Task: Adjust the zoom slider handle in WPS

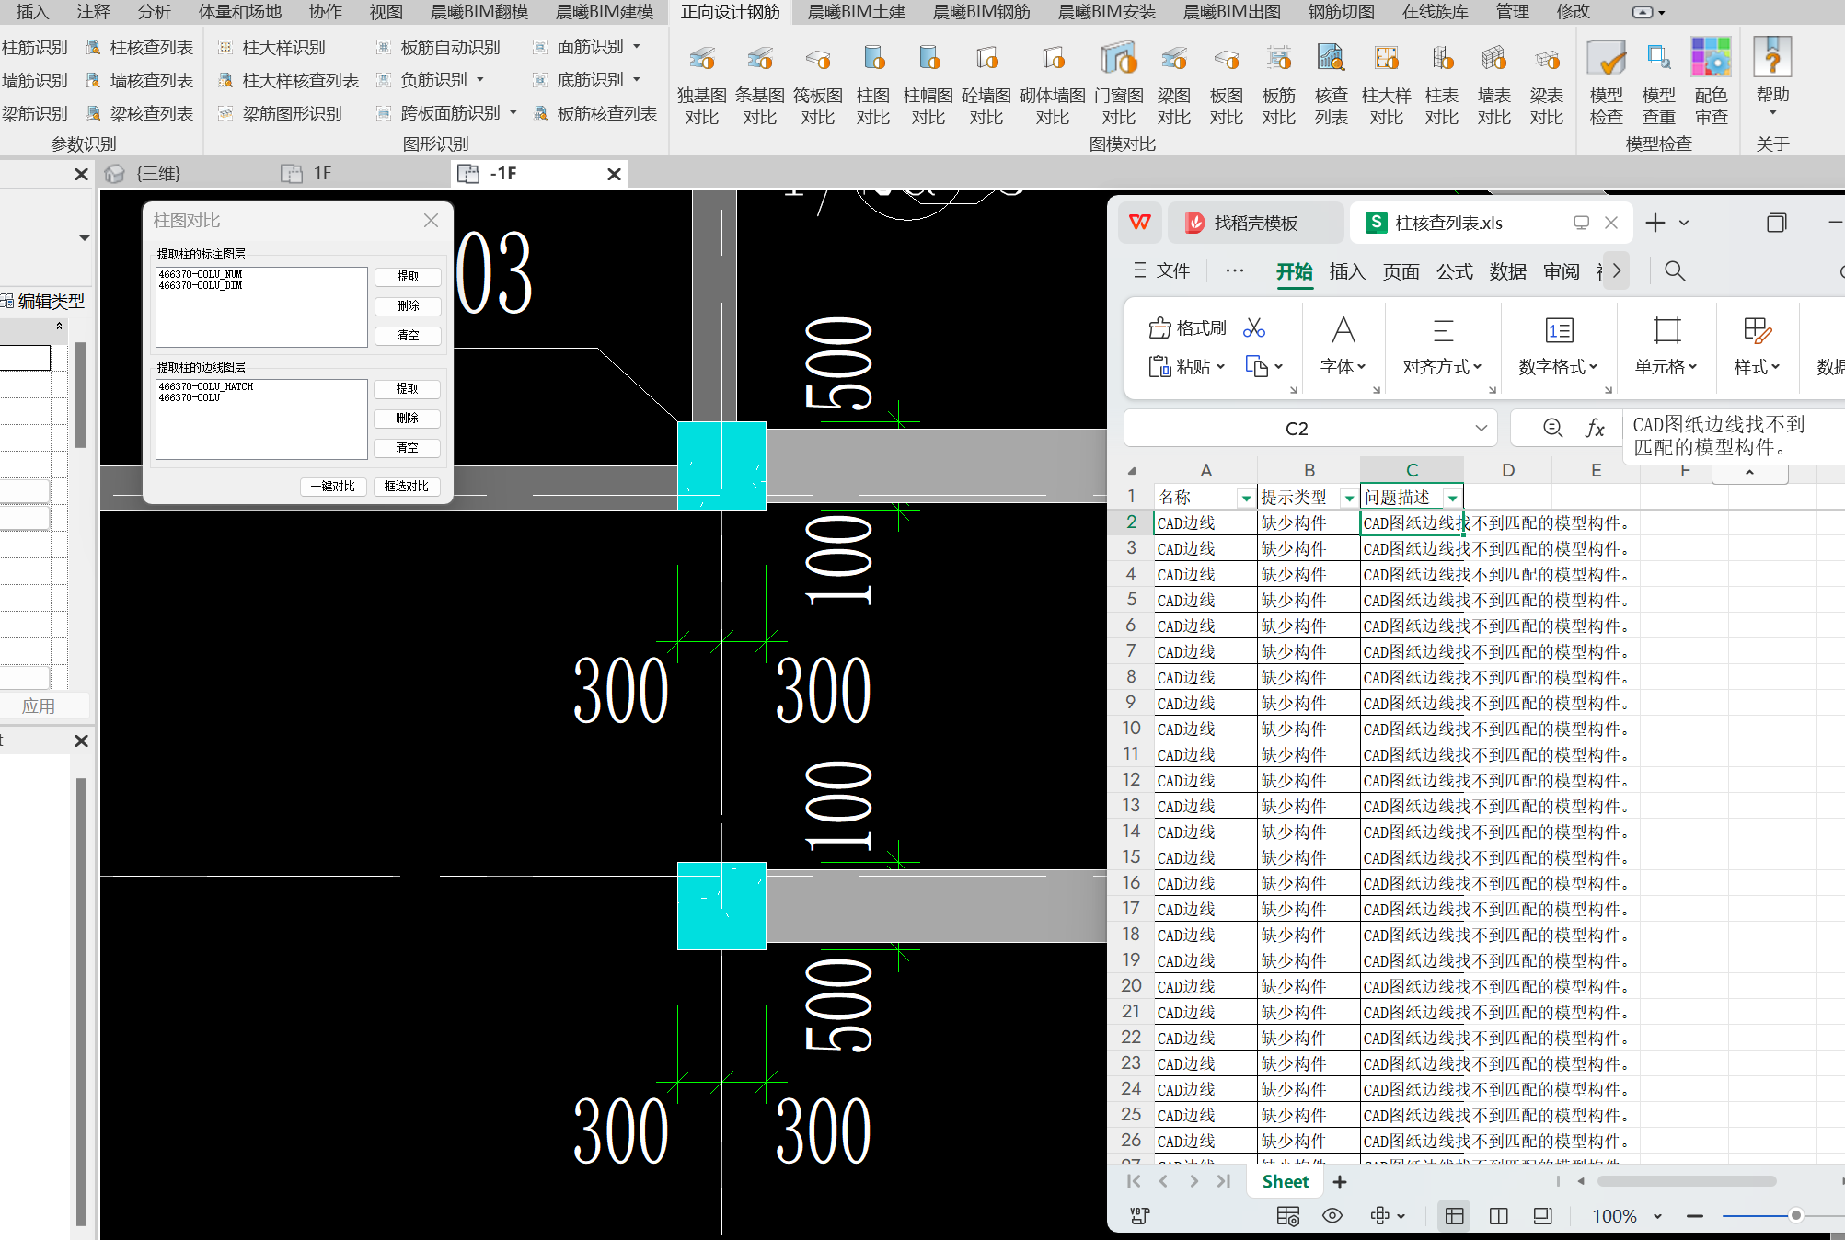Action: click(1795, 1216)
